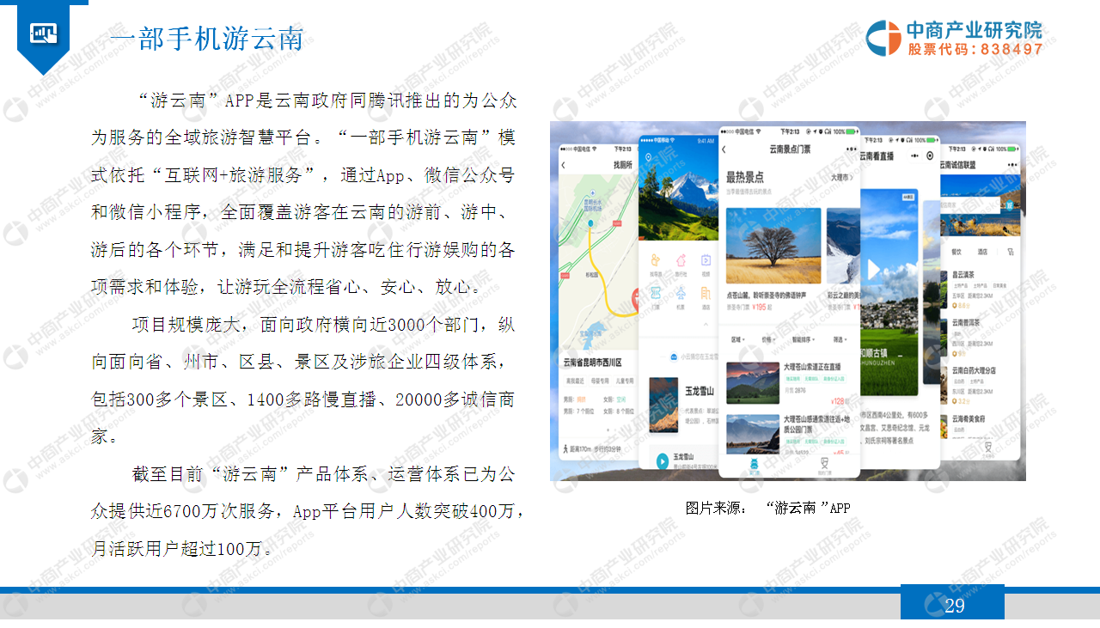1100x628 pixels.
Task: Open the 大理市 city selector
Action: point(842,177)
